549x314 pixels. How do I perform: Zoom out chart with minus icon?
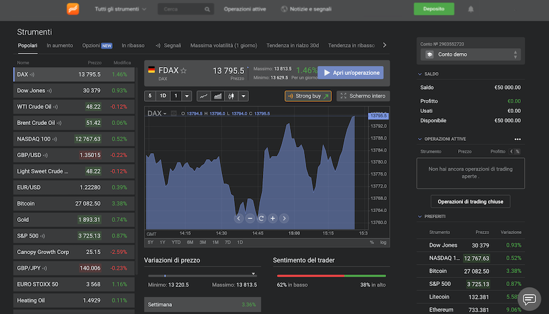click(x=250, y=218)
